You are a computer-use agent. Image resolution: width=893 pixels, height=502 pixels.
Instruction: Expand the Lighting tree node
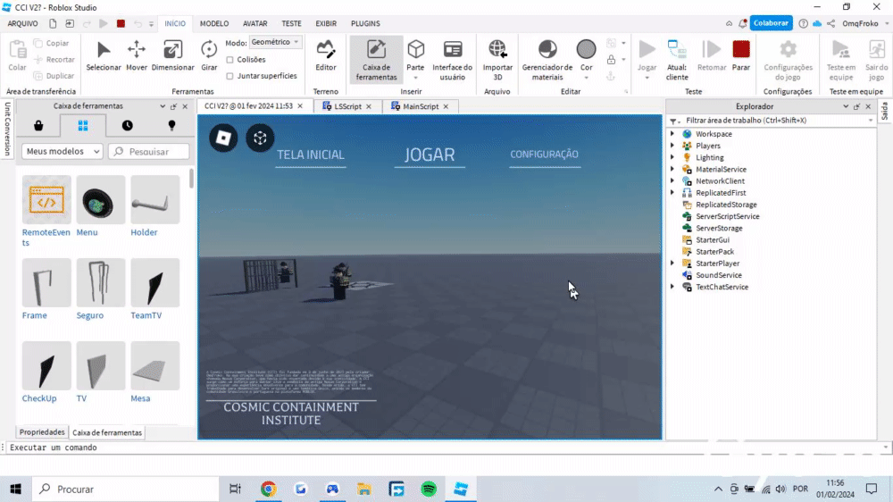coord(672,157)
